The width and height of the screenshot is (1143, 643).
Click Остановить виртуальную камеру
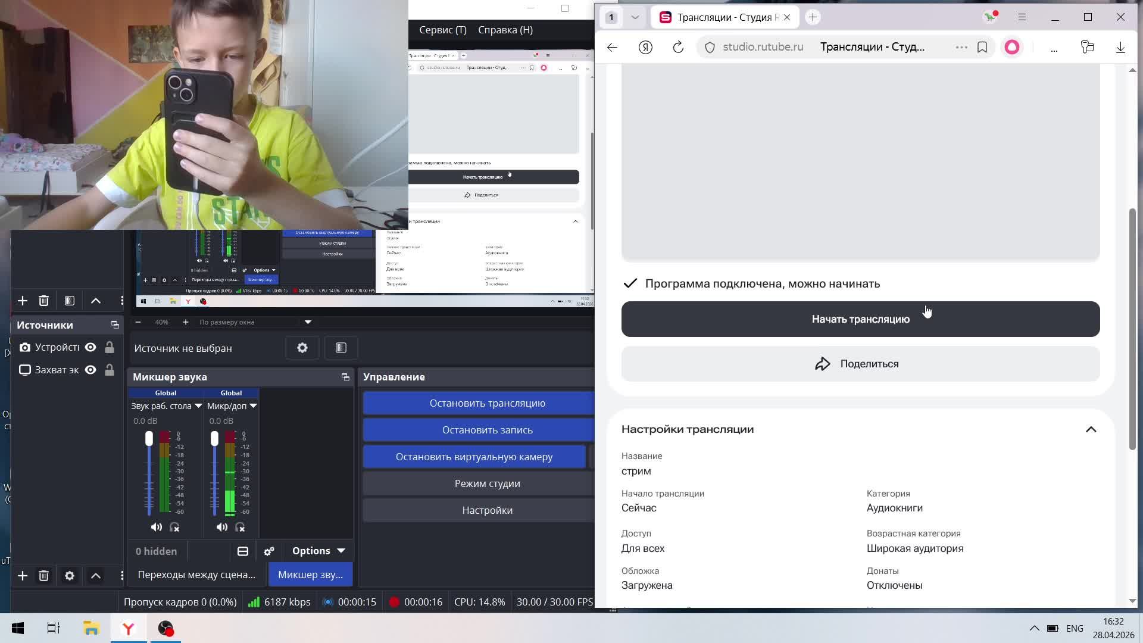474,457
